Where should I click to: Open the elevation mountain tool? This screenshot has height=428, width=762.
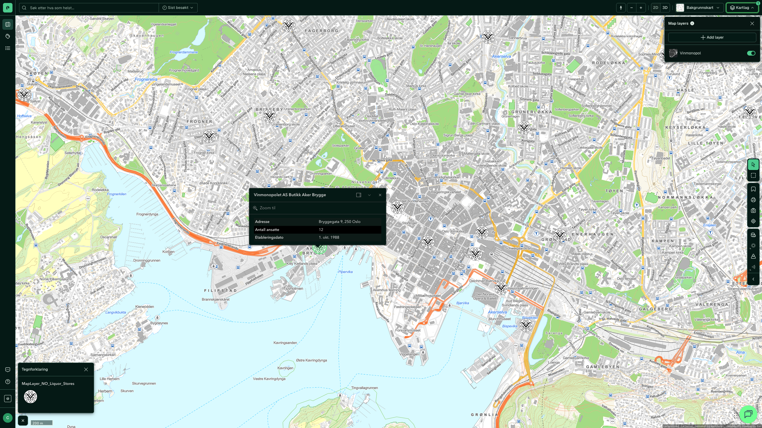pyautogui.click(x=753, y=256)
